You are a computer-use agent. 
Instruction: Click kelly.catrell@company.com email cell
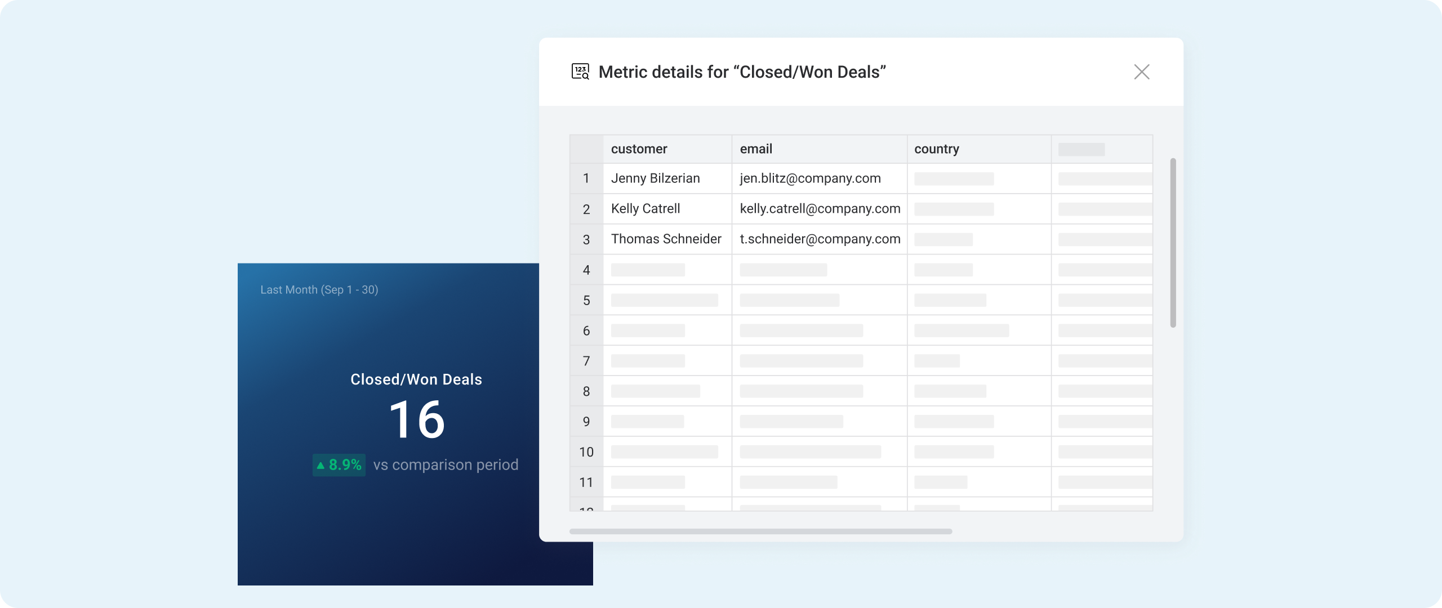(x=820, y=209)
